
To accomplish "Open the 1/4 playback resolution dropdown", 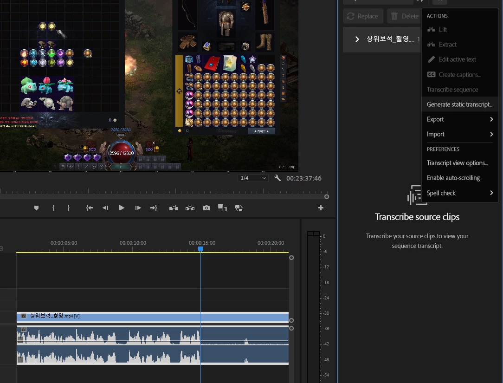I will 253,178.
